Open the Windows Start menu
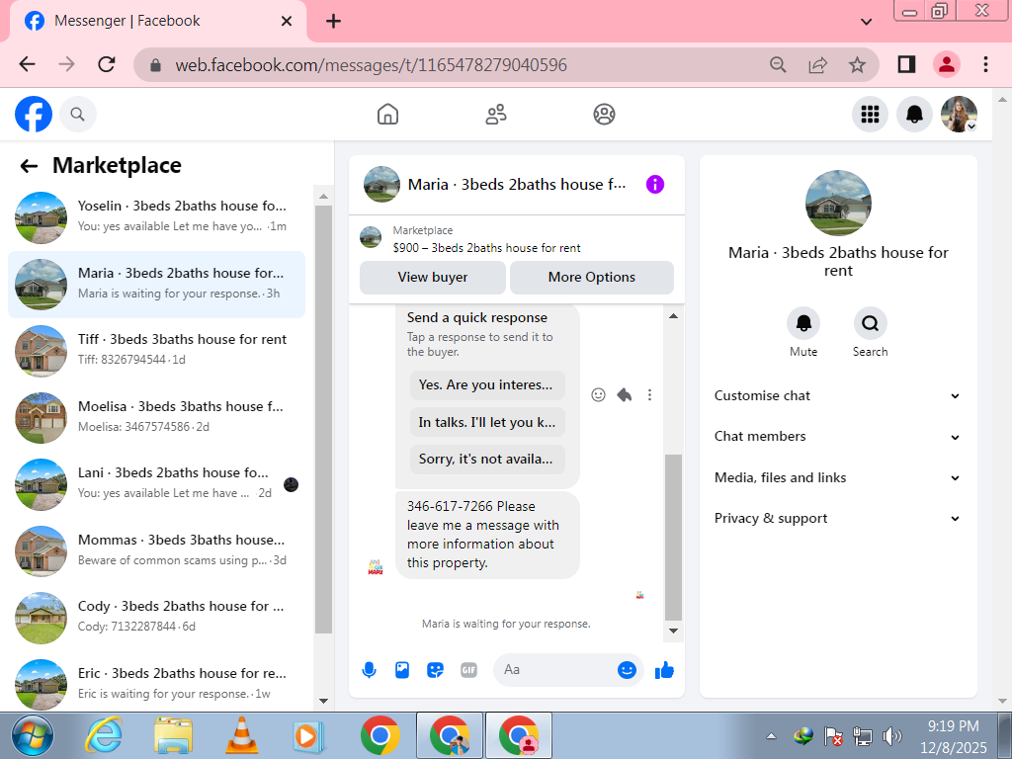This screenshot has height=759, width=1012. point(33,735)
